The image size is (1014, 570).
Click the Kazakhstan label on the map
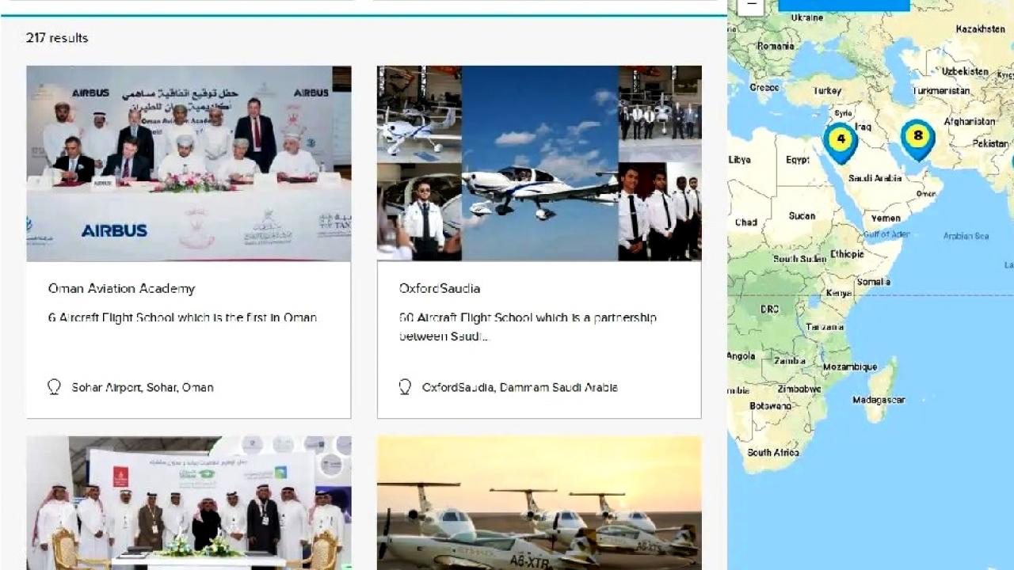pyautogui.click(x=980, y=28)
